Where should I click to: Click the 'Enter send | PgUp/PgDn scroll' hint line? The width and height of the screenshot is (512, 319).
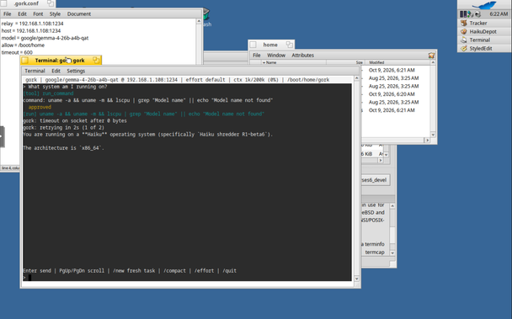coord(130,271)
